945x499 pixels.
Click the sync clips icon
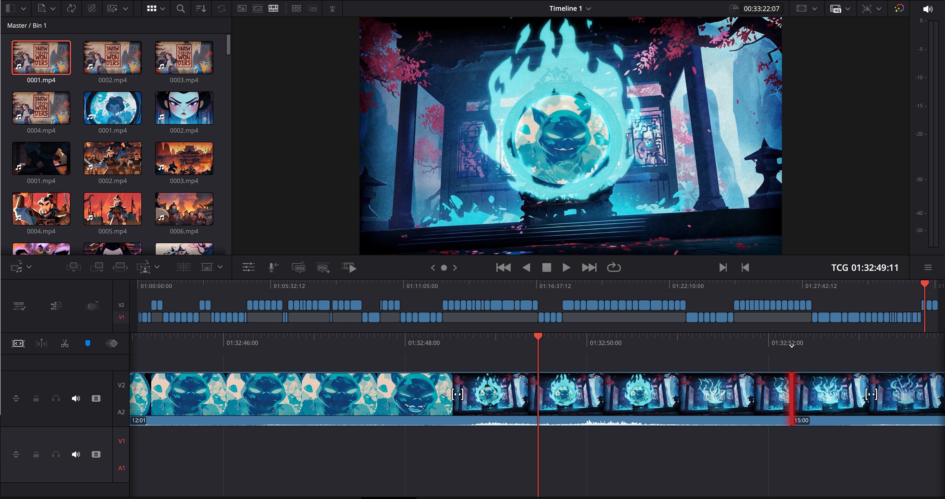71,8
